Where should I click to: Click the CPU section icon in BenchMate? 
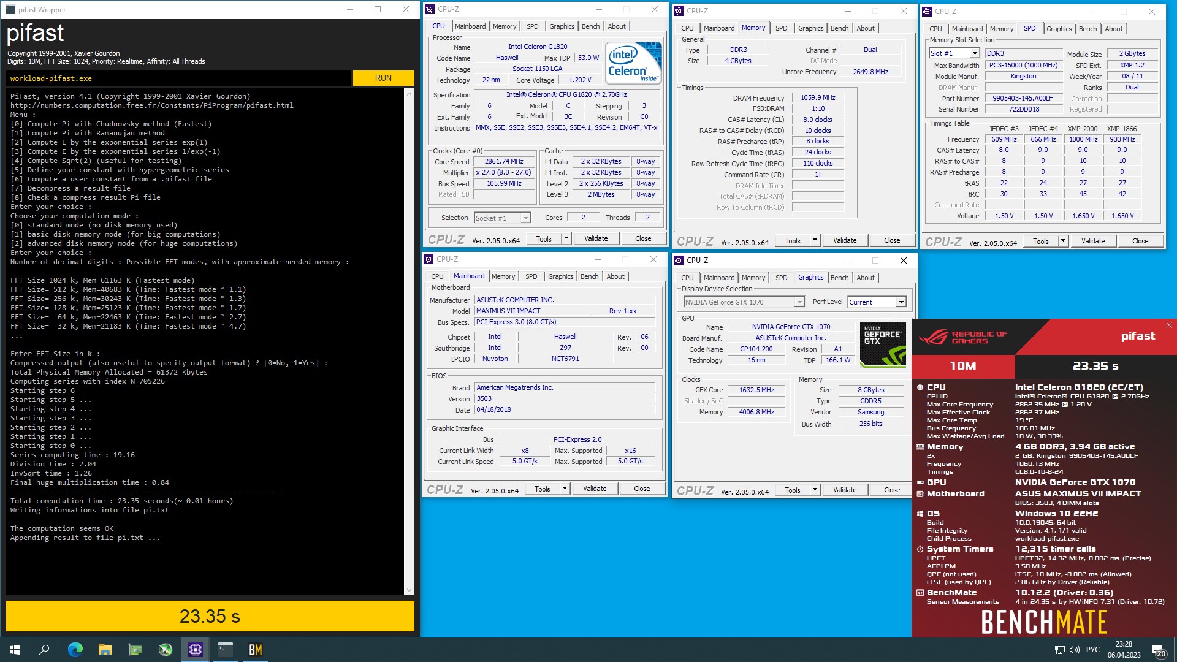[x=920, y=387]
